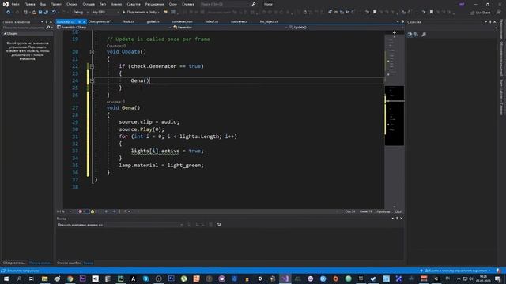Click the Live Share button
This screenshot has width=506, height=284.
click(480, 13)
